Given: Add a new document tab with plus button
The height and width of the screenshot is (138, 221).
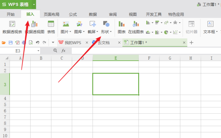Looking at the screenshot, I should pos(191,43).
